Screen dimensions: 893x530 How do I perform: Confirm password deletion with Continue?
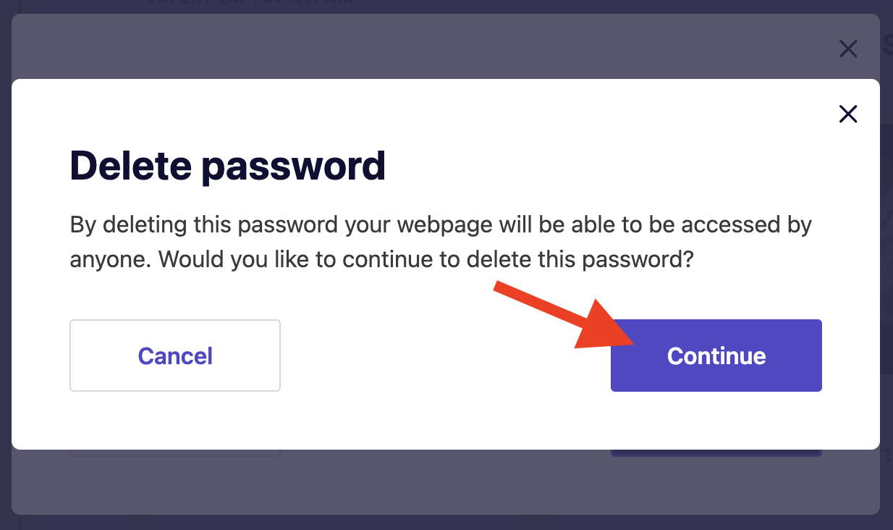(x=716, y=356)
